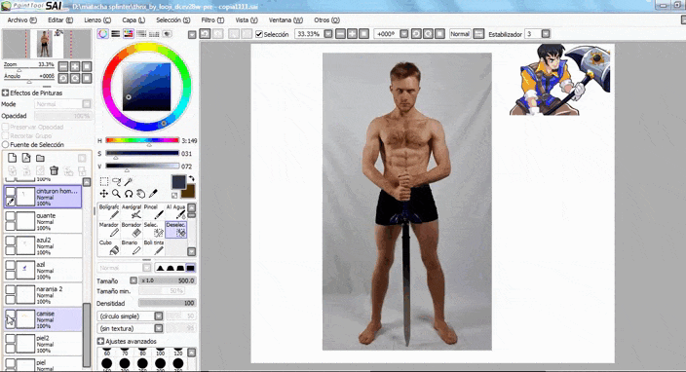Select the hand pan tool

tap(141, 194)
